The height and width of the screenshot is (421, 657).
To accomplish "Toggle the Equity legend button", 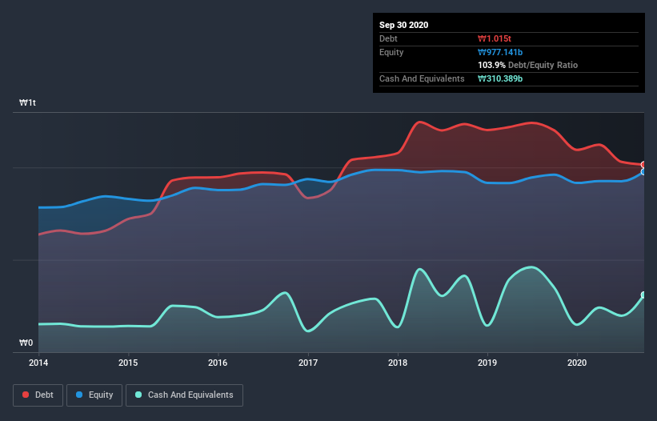I will 94,395.
